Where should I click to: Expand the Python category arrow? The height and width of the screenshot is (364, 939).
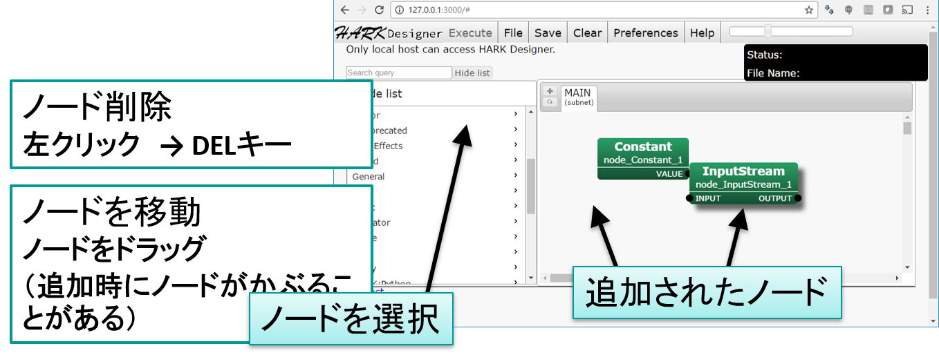516,282
